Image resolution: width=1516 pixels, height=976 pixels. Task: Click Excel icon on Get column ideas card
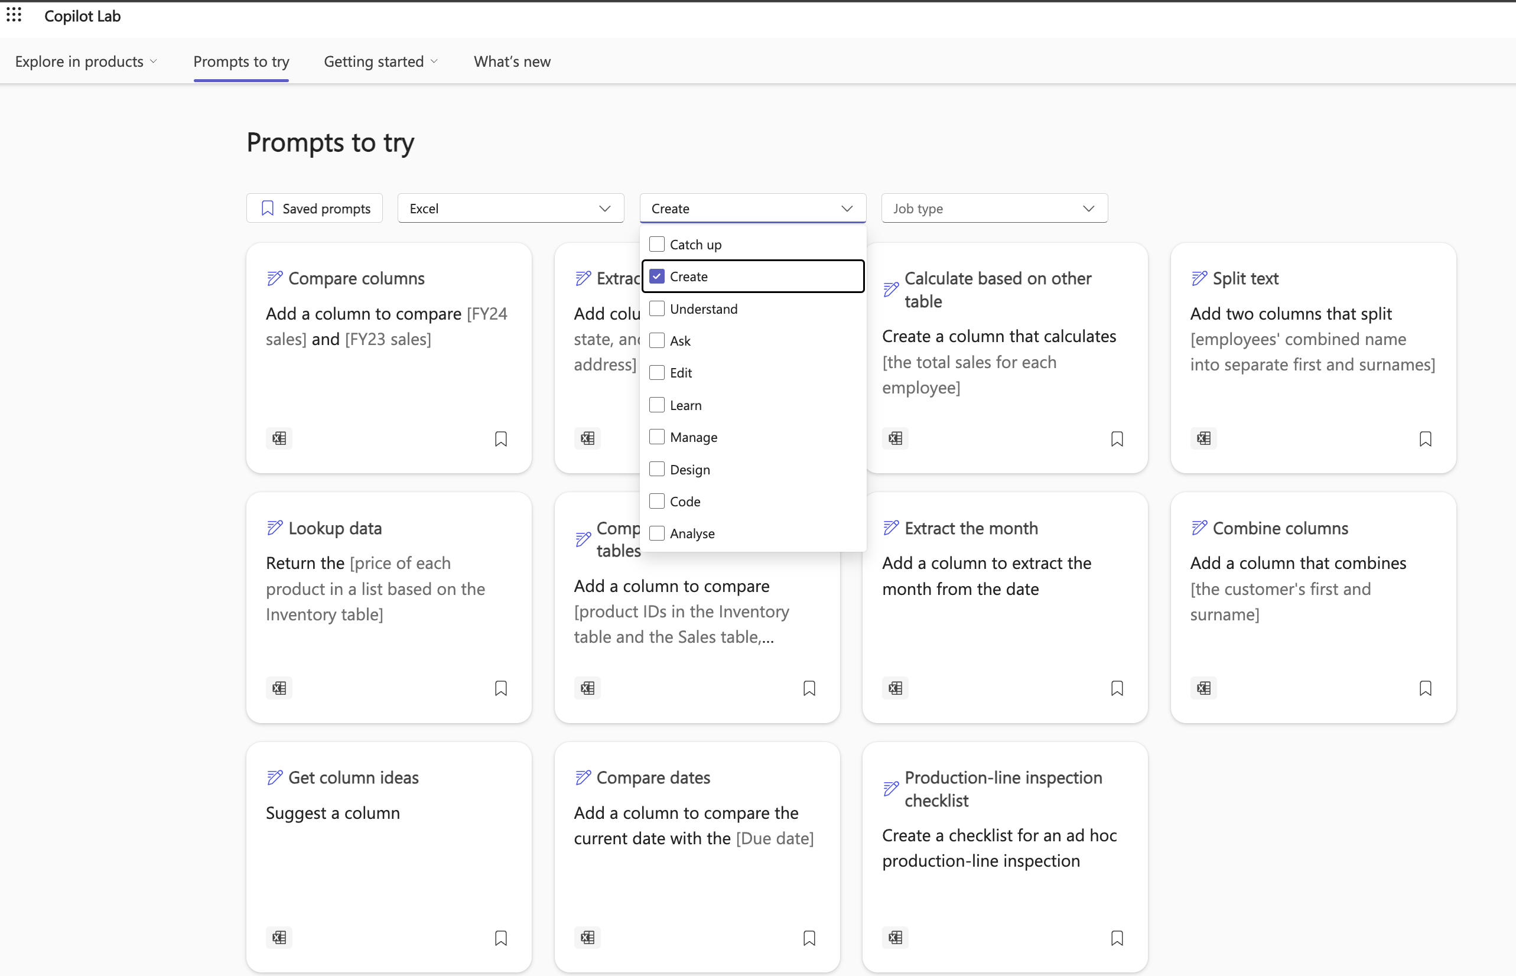(x=279, y=938)
